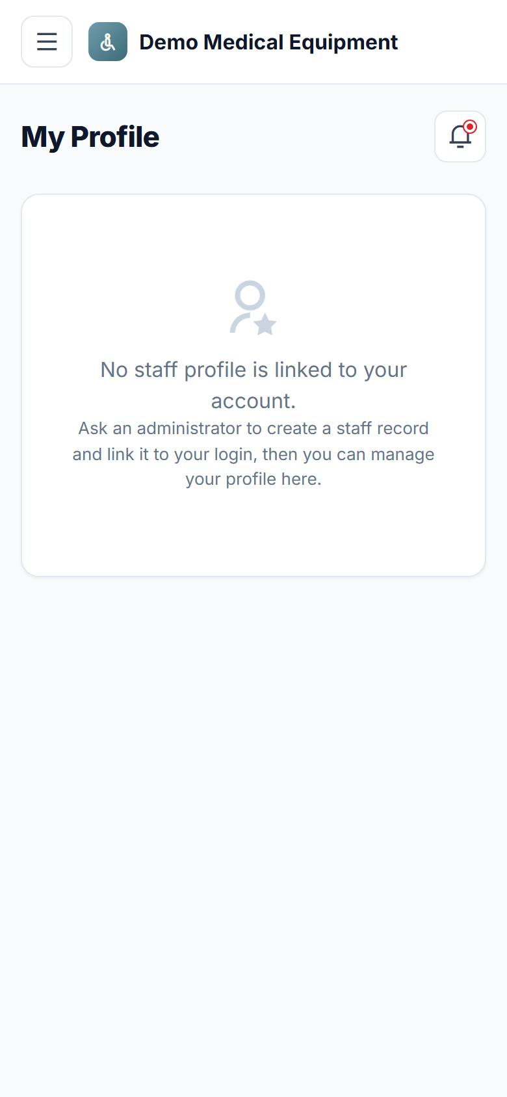Select the Demo Medical Equipment title
The height and width of the screenshot is (1097, 507).
coord(268,42)
